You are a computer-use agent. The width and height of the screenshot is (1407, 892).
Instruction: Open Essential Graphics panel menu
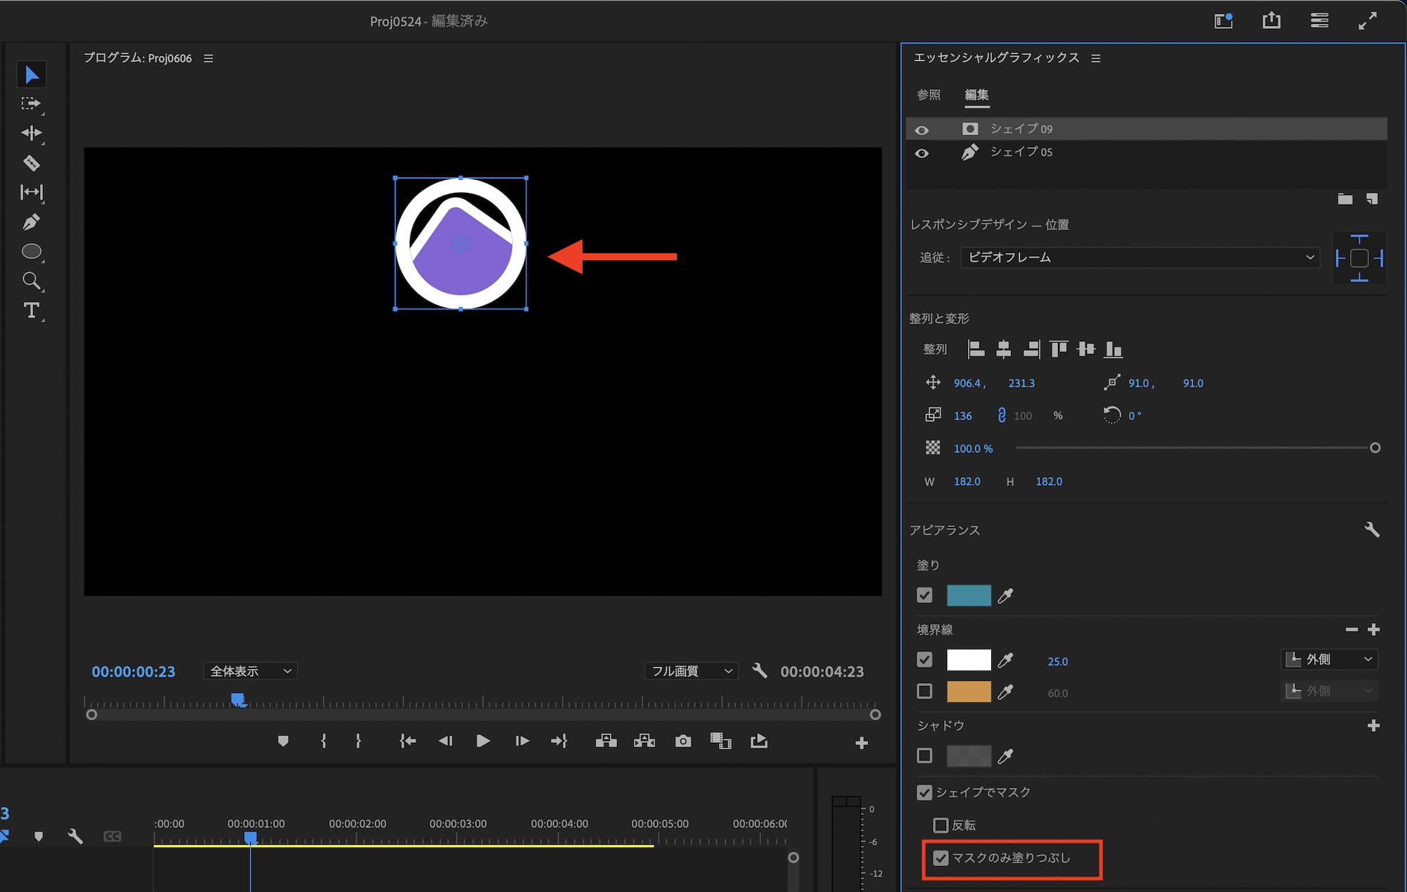pyautogui.click(x=1096, y=58)
